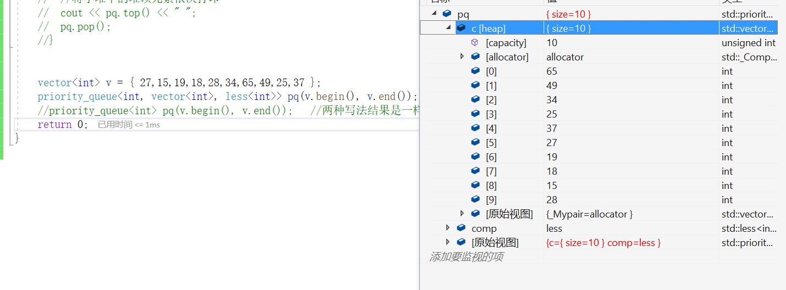Click the 'return 0;' code line
786x290 pixels.
(x=62, y=125)
